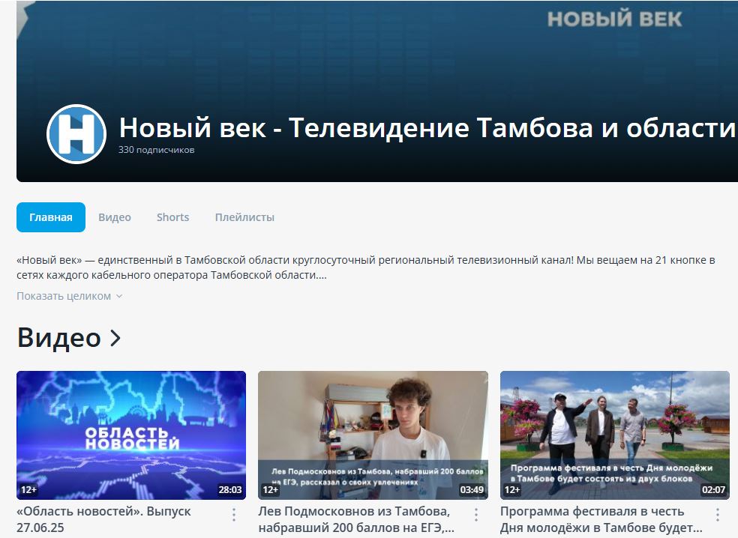This screenshot has height=538, width=738.
Task: Open options menu for Лев Подмосковнов video
Action: [475, 515]
